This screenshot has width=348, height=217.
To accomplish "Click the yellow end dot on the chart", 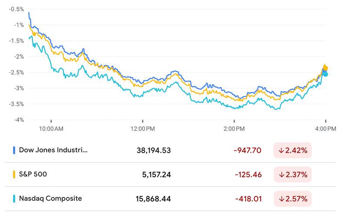I will point(325,68).
